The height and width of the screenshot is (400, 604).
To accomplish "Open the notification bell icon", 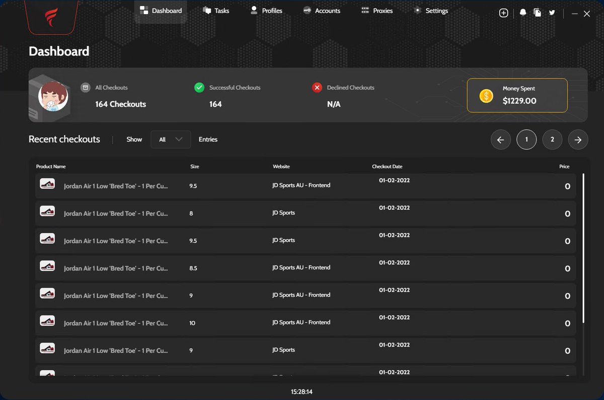I will coord(523,13).
